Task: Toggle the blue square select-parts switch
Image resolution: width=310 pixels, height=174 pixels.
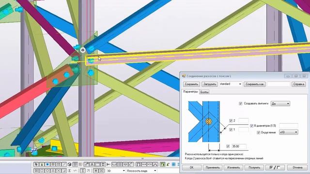Action: click(47, 164)
